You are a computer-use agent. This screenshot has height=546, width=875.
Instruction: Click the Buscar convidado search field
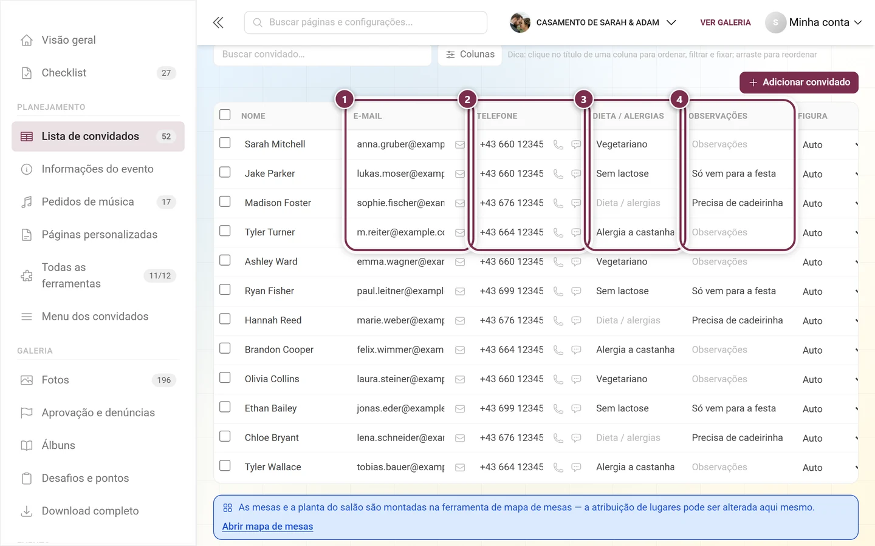point(323,55)
